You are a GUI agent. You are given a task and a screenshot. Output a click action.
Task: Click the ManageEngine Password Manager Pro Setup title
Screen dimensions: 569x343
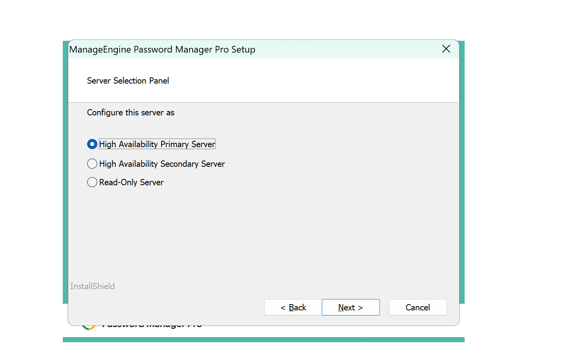[162, 49]
